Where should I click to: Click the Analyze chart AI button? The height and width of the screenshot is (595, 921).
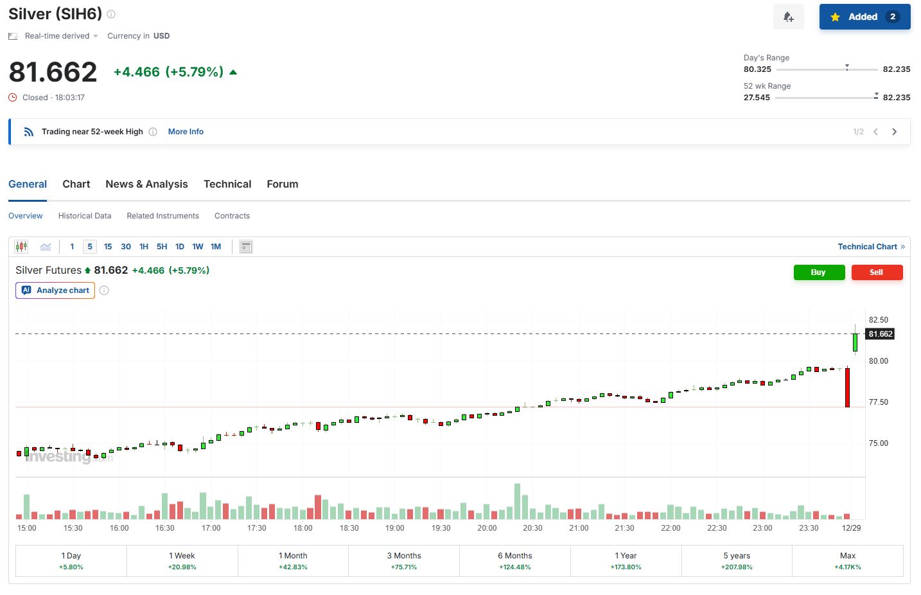(55, 290)
